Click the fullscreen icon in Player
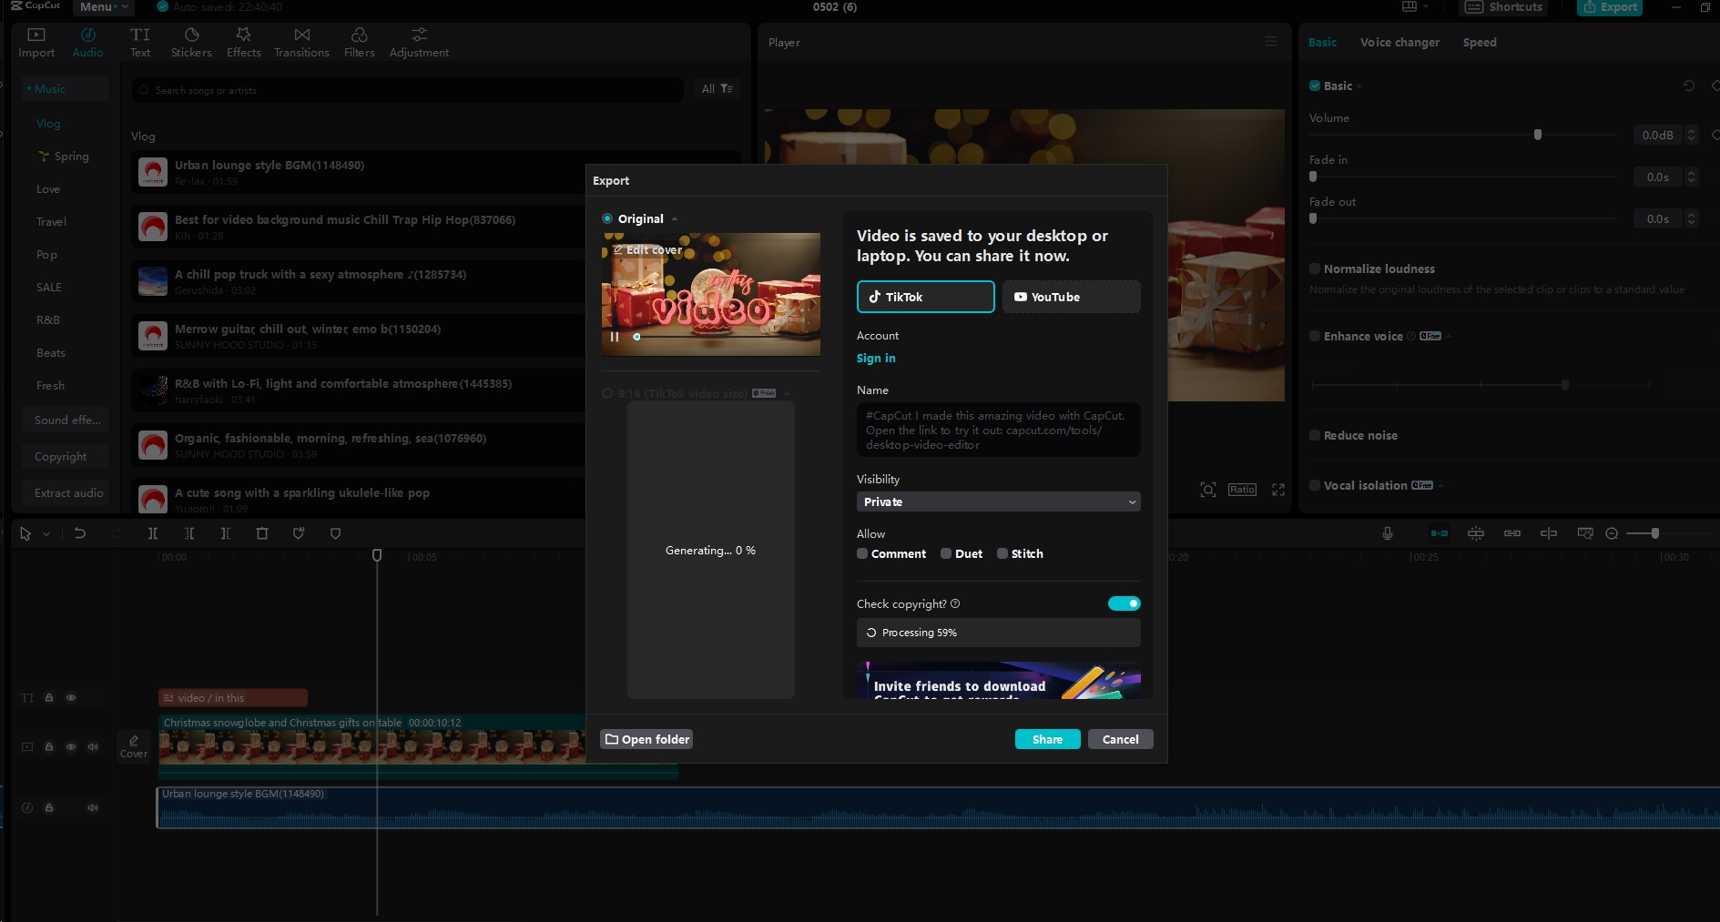1720x922 pixels. click(1278, 490)
